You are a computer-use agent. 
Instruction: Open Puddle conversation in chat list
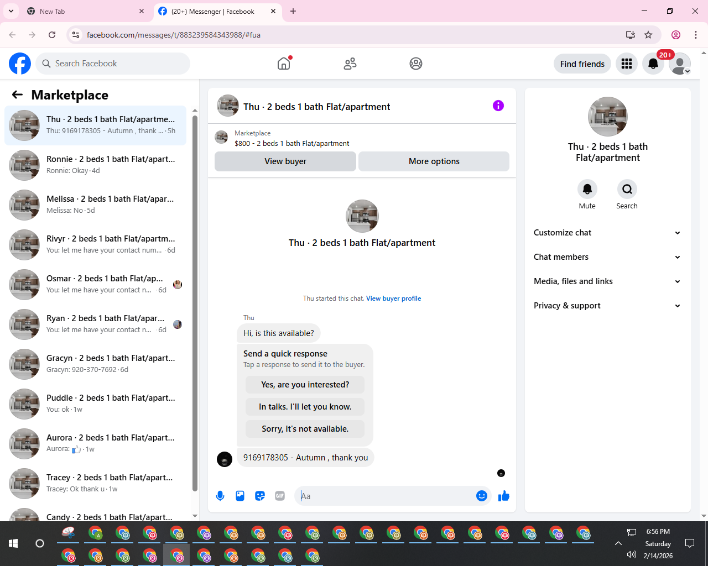(96, 404)
